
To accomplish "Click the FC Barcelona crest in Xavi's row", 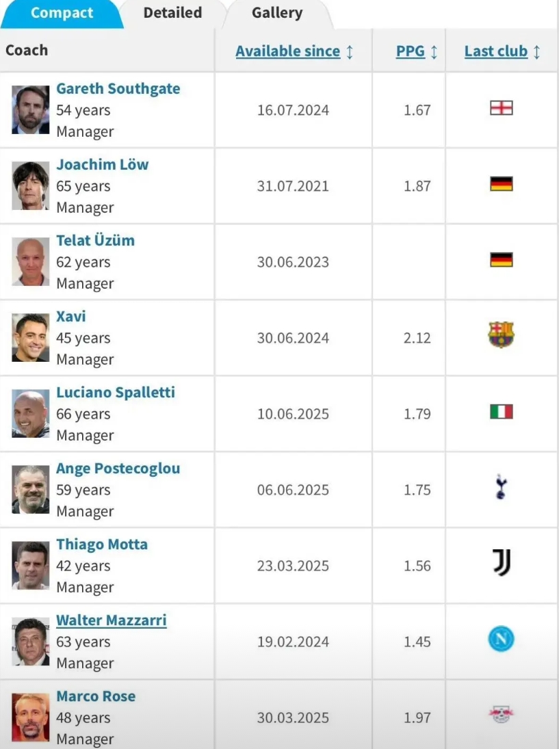I will point(502,335).
